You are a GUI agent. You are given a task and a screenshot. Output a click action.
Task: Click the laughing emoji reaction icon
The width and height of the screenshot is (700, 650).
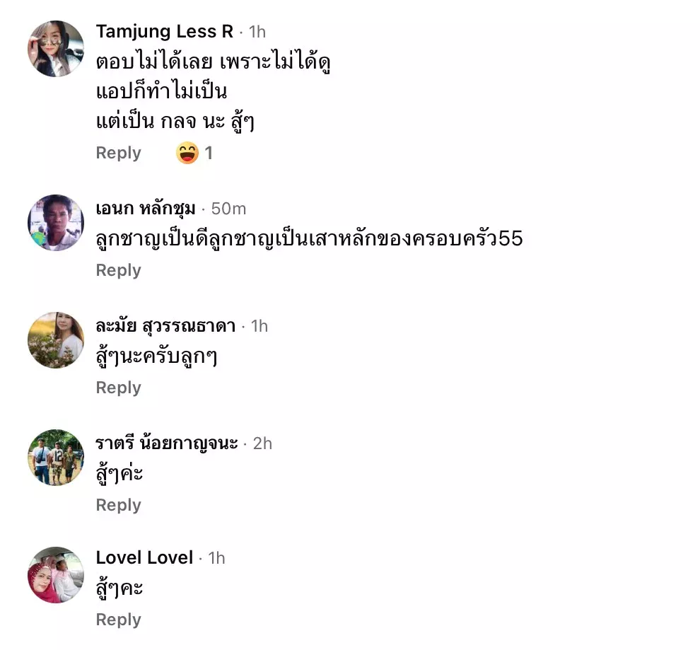[x=187, y=153]
